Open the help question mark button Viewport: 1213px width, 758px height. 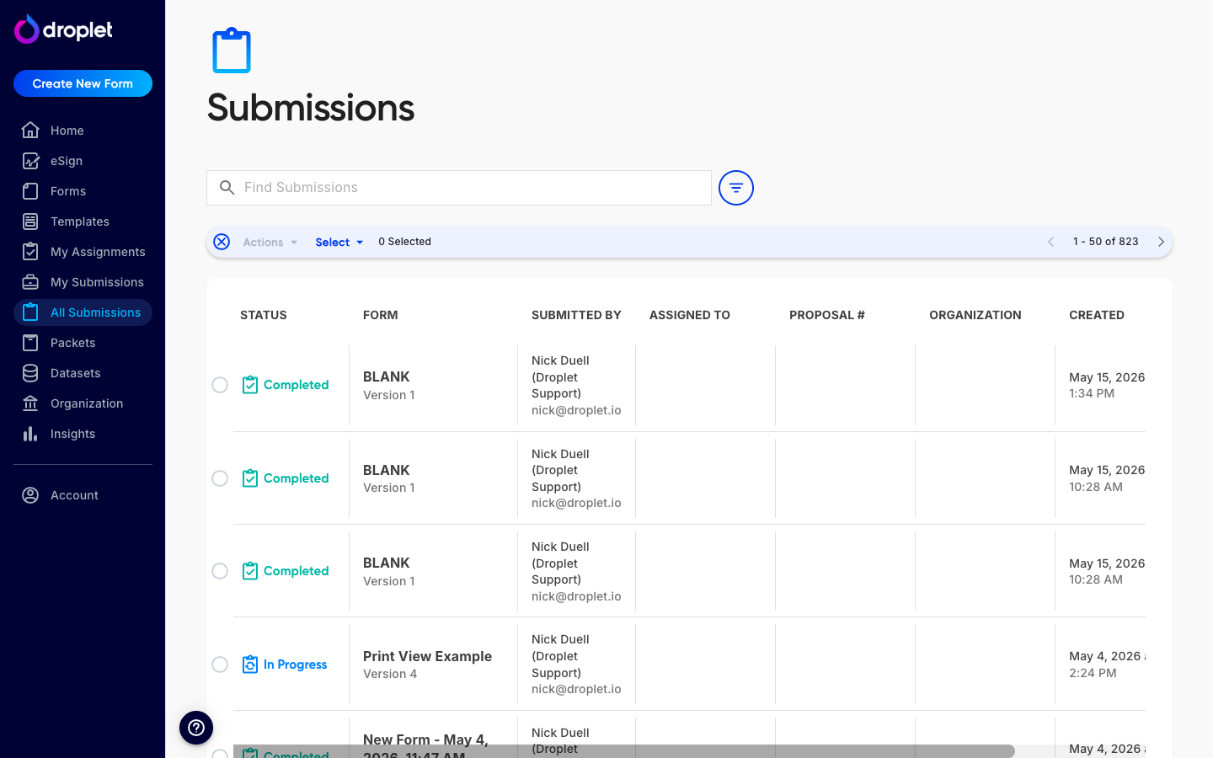pyautogui.click(x=196, y=728)
